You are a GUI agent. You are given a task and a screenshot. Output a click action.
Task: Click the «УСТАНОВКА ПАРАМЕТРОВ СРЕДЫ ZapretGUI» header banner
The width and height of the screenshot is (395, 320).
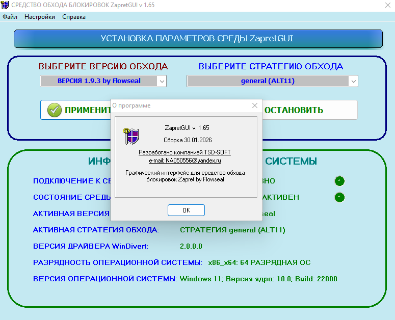[197, 39]
